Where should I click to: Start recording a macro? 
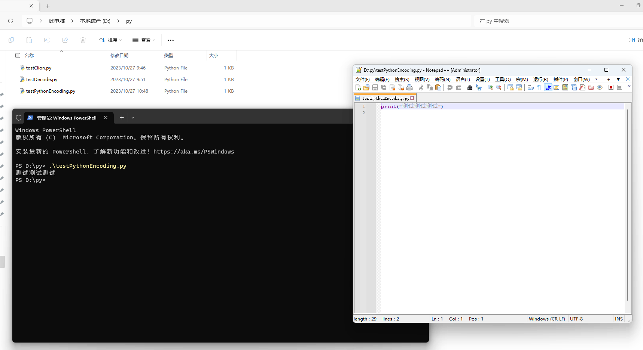pos(611,87)
